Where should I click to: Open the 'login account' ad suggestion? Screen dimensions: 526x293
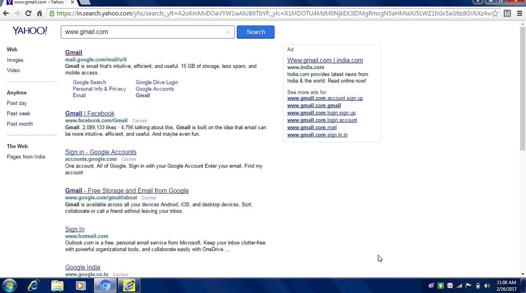(x=322, y=120)
